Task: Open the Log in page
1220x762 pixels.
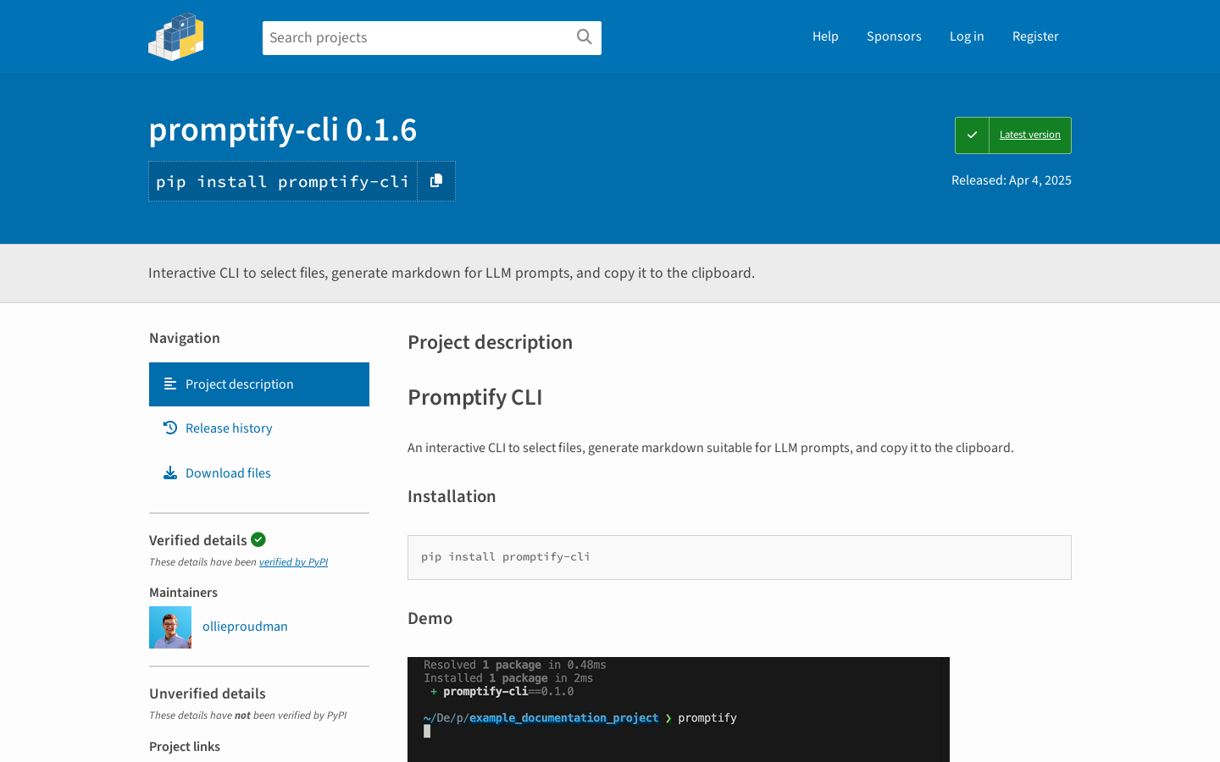Action: point(967,36)
